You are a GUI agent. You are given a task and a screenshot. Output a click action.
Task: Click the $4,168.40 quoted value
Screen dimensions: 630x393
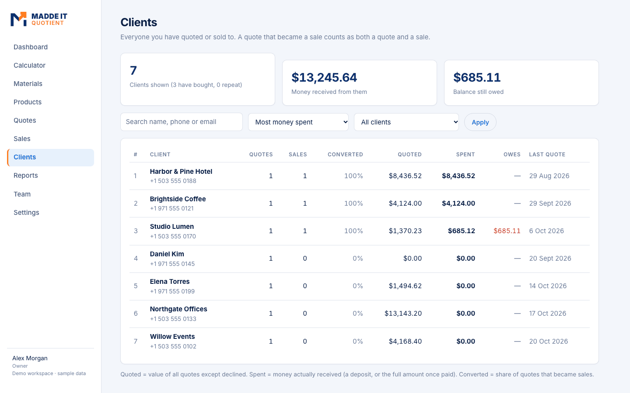click(406, 341)
